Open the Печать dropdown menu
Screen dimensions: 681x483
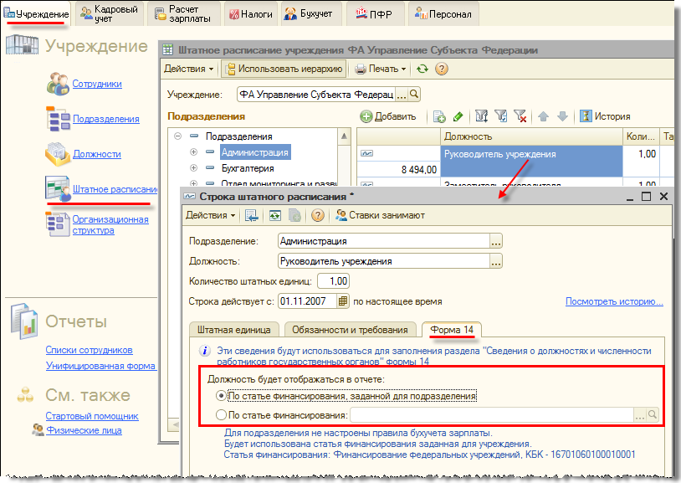pyautogui.click(x=381, y=69)
